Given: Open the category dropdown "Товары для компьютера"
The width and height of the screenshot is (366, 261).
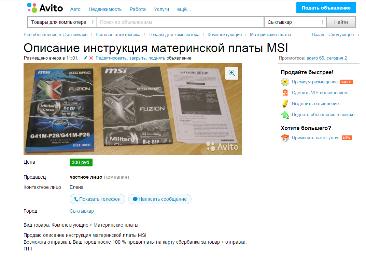Looking at the screenshot, I should (x=62, y=22).
